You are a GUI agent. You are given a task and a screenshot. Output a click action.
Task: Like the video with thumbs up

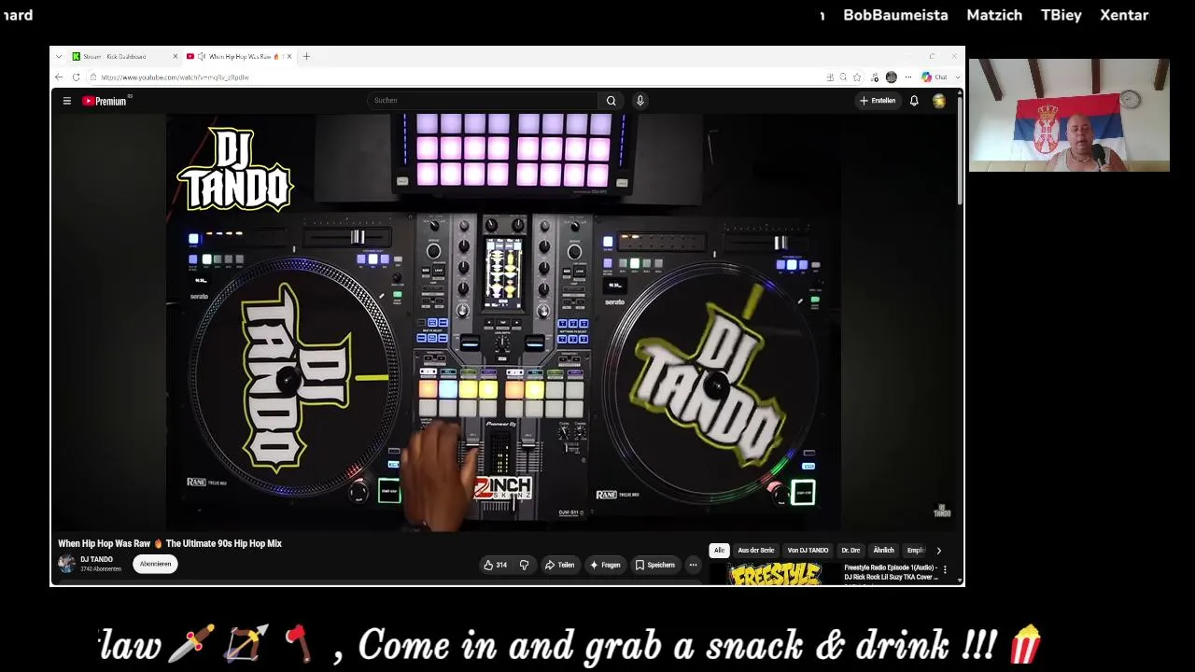tap(495, 565)
